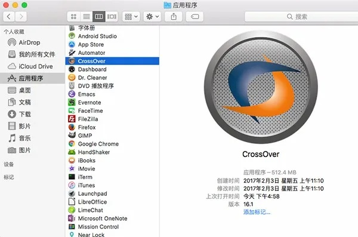Image resolution: width=358 pixels, height=237 pixels.
Task: Select HandShaker in the app list
Action: [112, 152]
